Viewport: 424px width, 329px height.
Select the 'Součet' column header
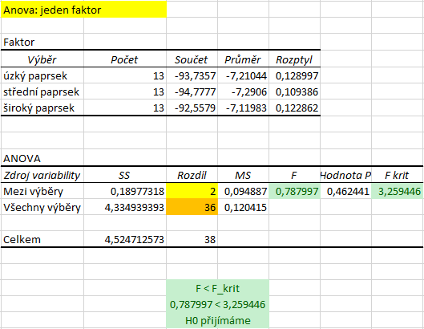pyautogui.click(x=192, y=59)
